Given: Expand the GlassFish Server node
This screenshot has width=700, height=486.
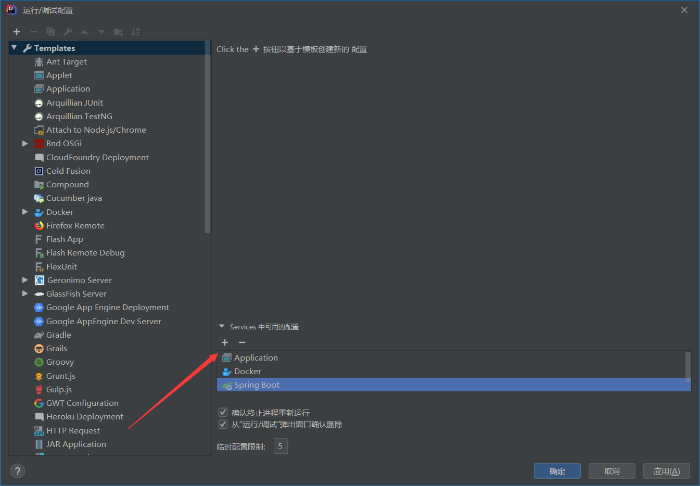Looking at the screenshot, I should (x=25, y=293).
